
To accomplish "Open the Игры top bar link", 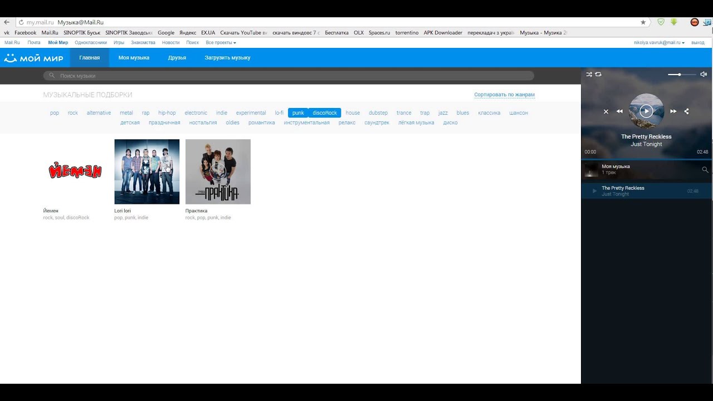I will click(x=119, y=43).
